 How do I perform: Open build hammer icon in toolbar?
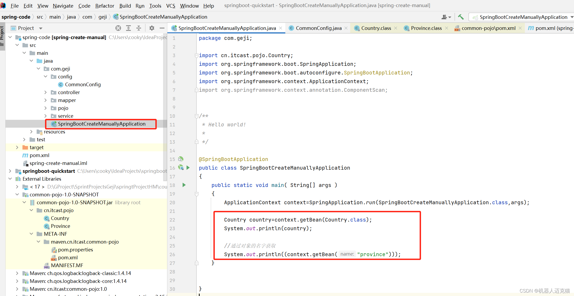(x=461, y=17)
